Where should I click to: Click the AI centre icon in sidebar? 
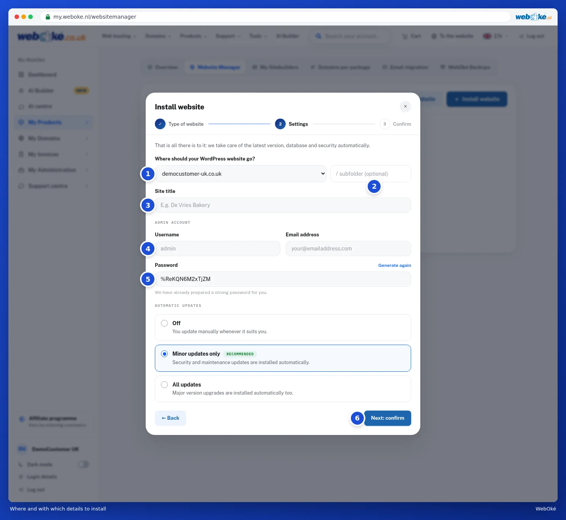21,106
